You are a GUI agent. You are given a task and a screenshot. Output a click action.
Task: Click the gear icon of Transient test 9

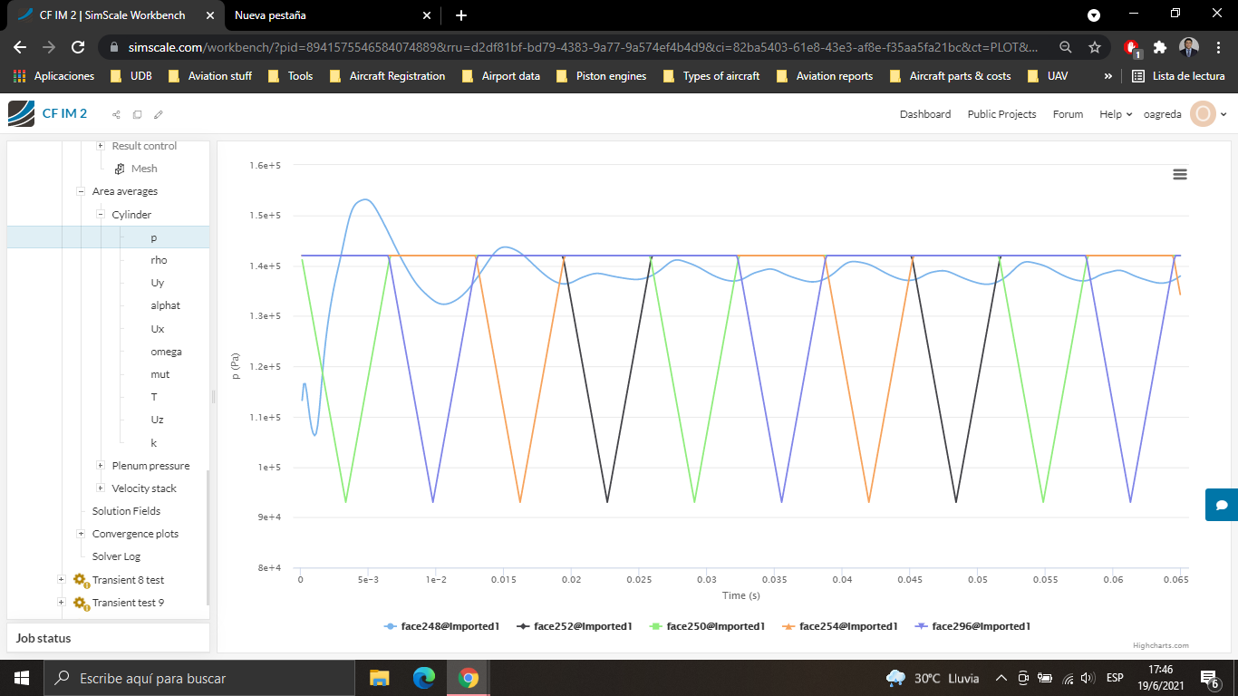pyautogui.click(x=81, y=603)
